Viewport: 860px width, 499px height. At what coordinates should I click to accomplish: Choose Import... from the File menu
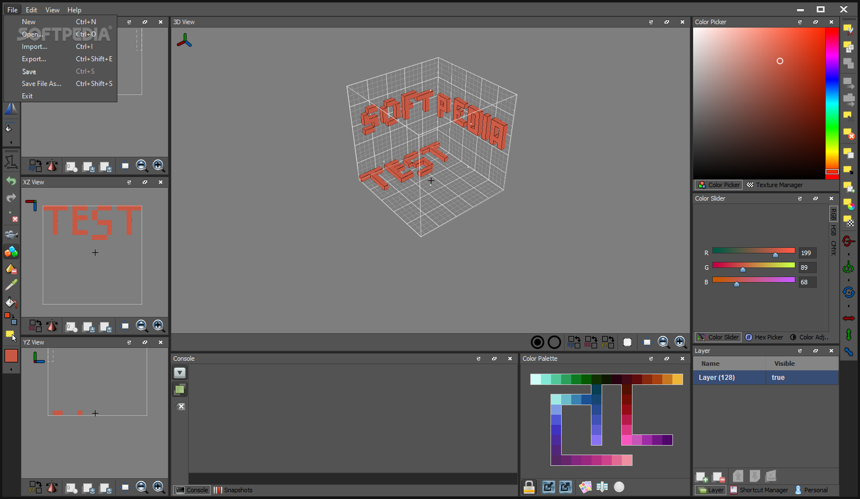(60, 47)
